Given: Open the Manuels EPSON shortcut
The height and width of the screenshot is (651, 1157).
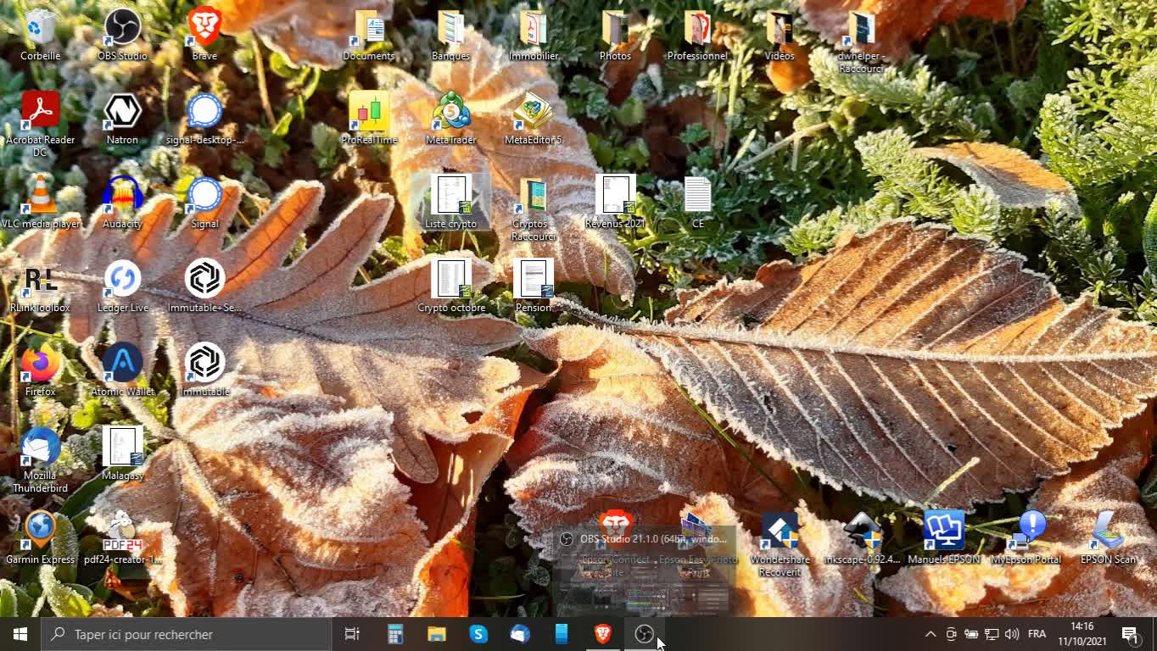Looking at the screenshot, I should [x=943, y=538].
